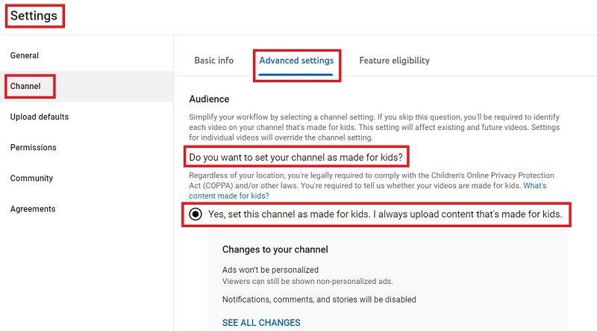Click 'Changes to your channel' heading
This screenshot has height=331, width=597.
[x=275, y=250]
